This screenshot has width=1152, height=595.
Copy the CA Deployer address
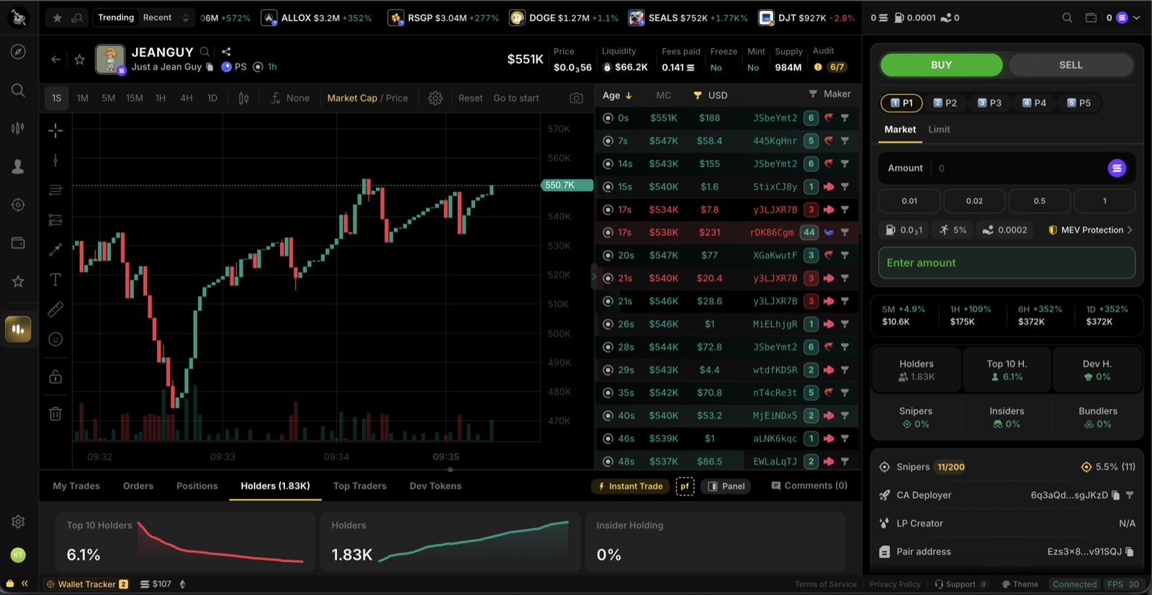point(1115,496)
